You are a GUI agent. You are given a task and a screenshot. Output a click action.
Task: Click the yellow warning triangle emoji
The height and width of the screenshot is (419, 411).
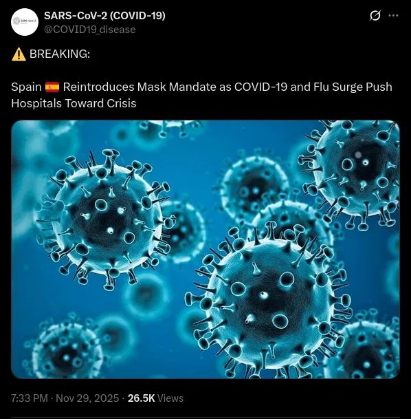coord(19,54)
